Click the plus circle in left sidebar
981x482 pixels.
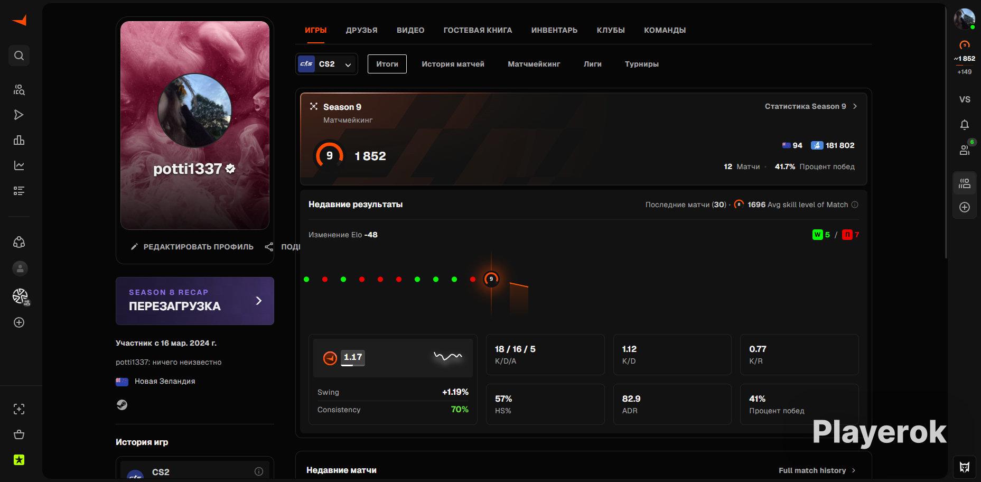coord(19,322)
